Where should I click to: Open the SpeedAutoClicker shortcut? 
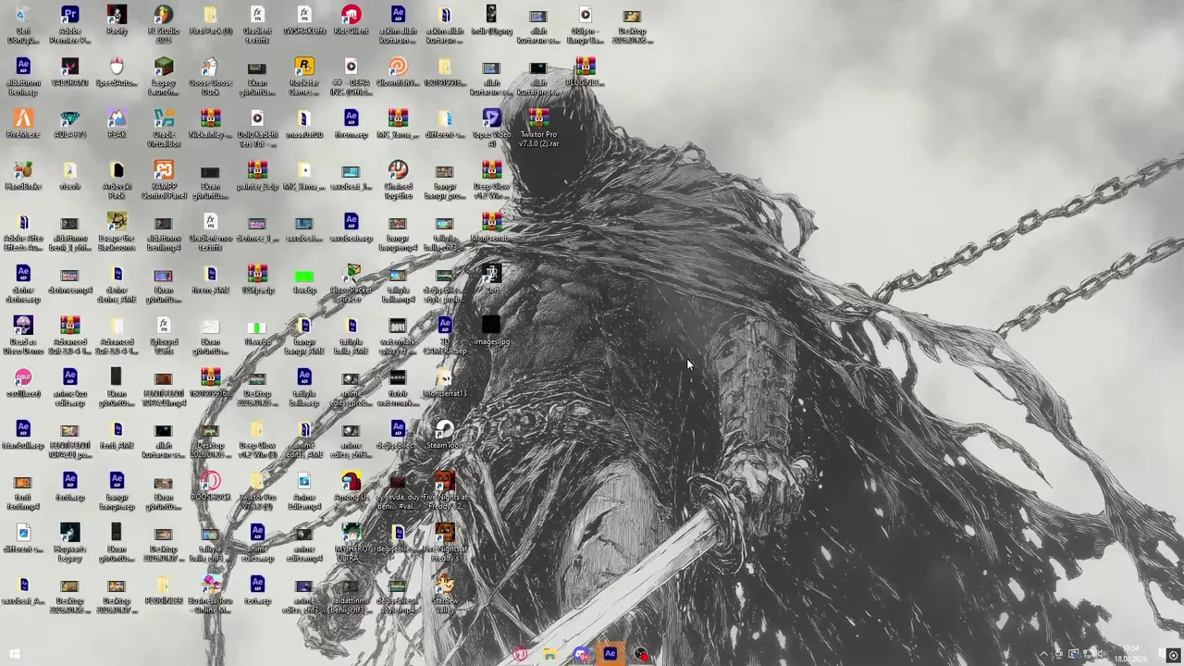(x=117, y=72)
